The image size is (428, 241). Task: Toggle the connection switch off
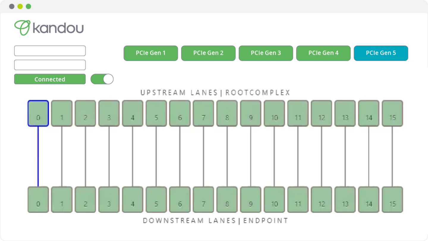click(102, 79)
